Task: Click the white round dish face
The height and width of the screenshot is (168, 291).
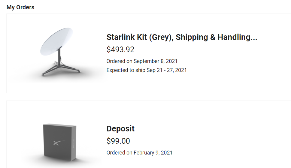Action: pos(56,41)
